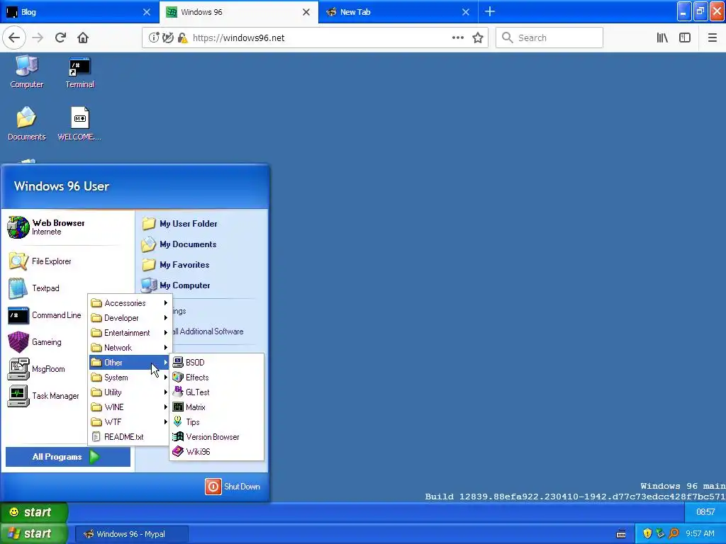
Task: Select Windows 96 - Mypal taskbar item
Action: point(131,534)
